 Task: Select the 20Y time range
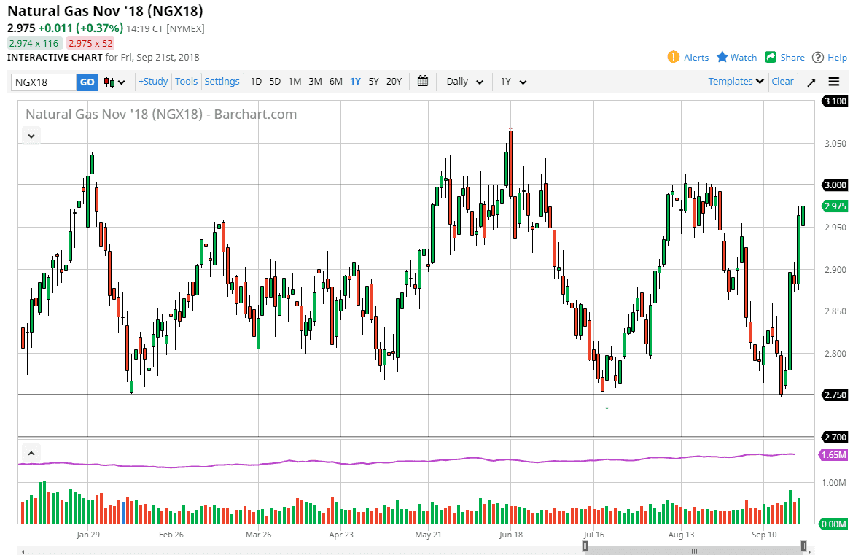(394, 82)
